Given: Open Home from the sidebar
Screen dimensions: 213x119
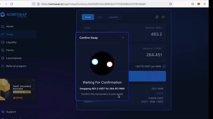Looking at the screenshot, I should [10, 26].
